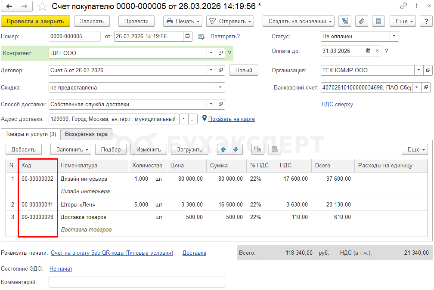Copy link to document via chain icon

point(403,6)
